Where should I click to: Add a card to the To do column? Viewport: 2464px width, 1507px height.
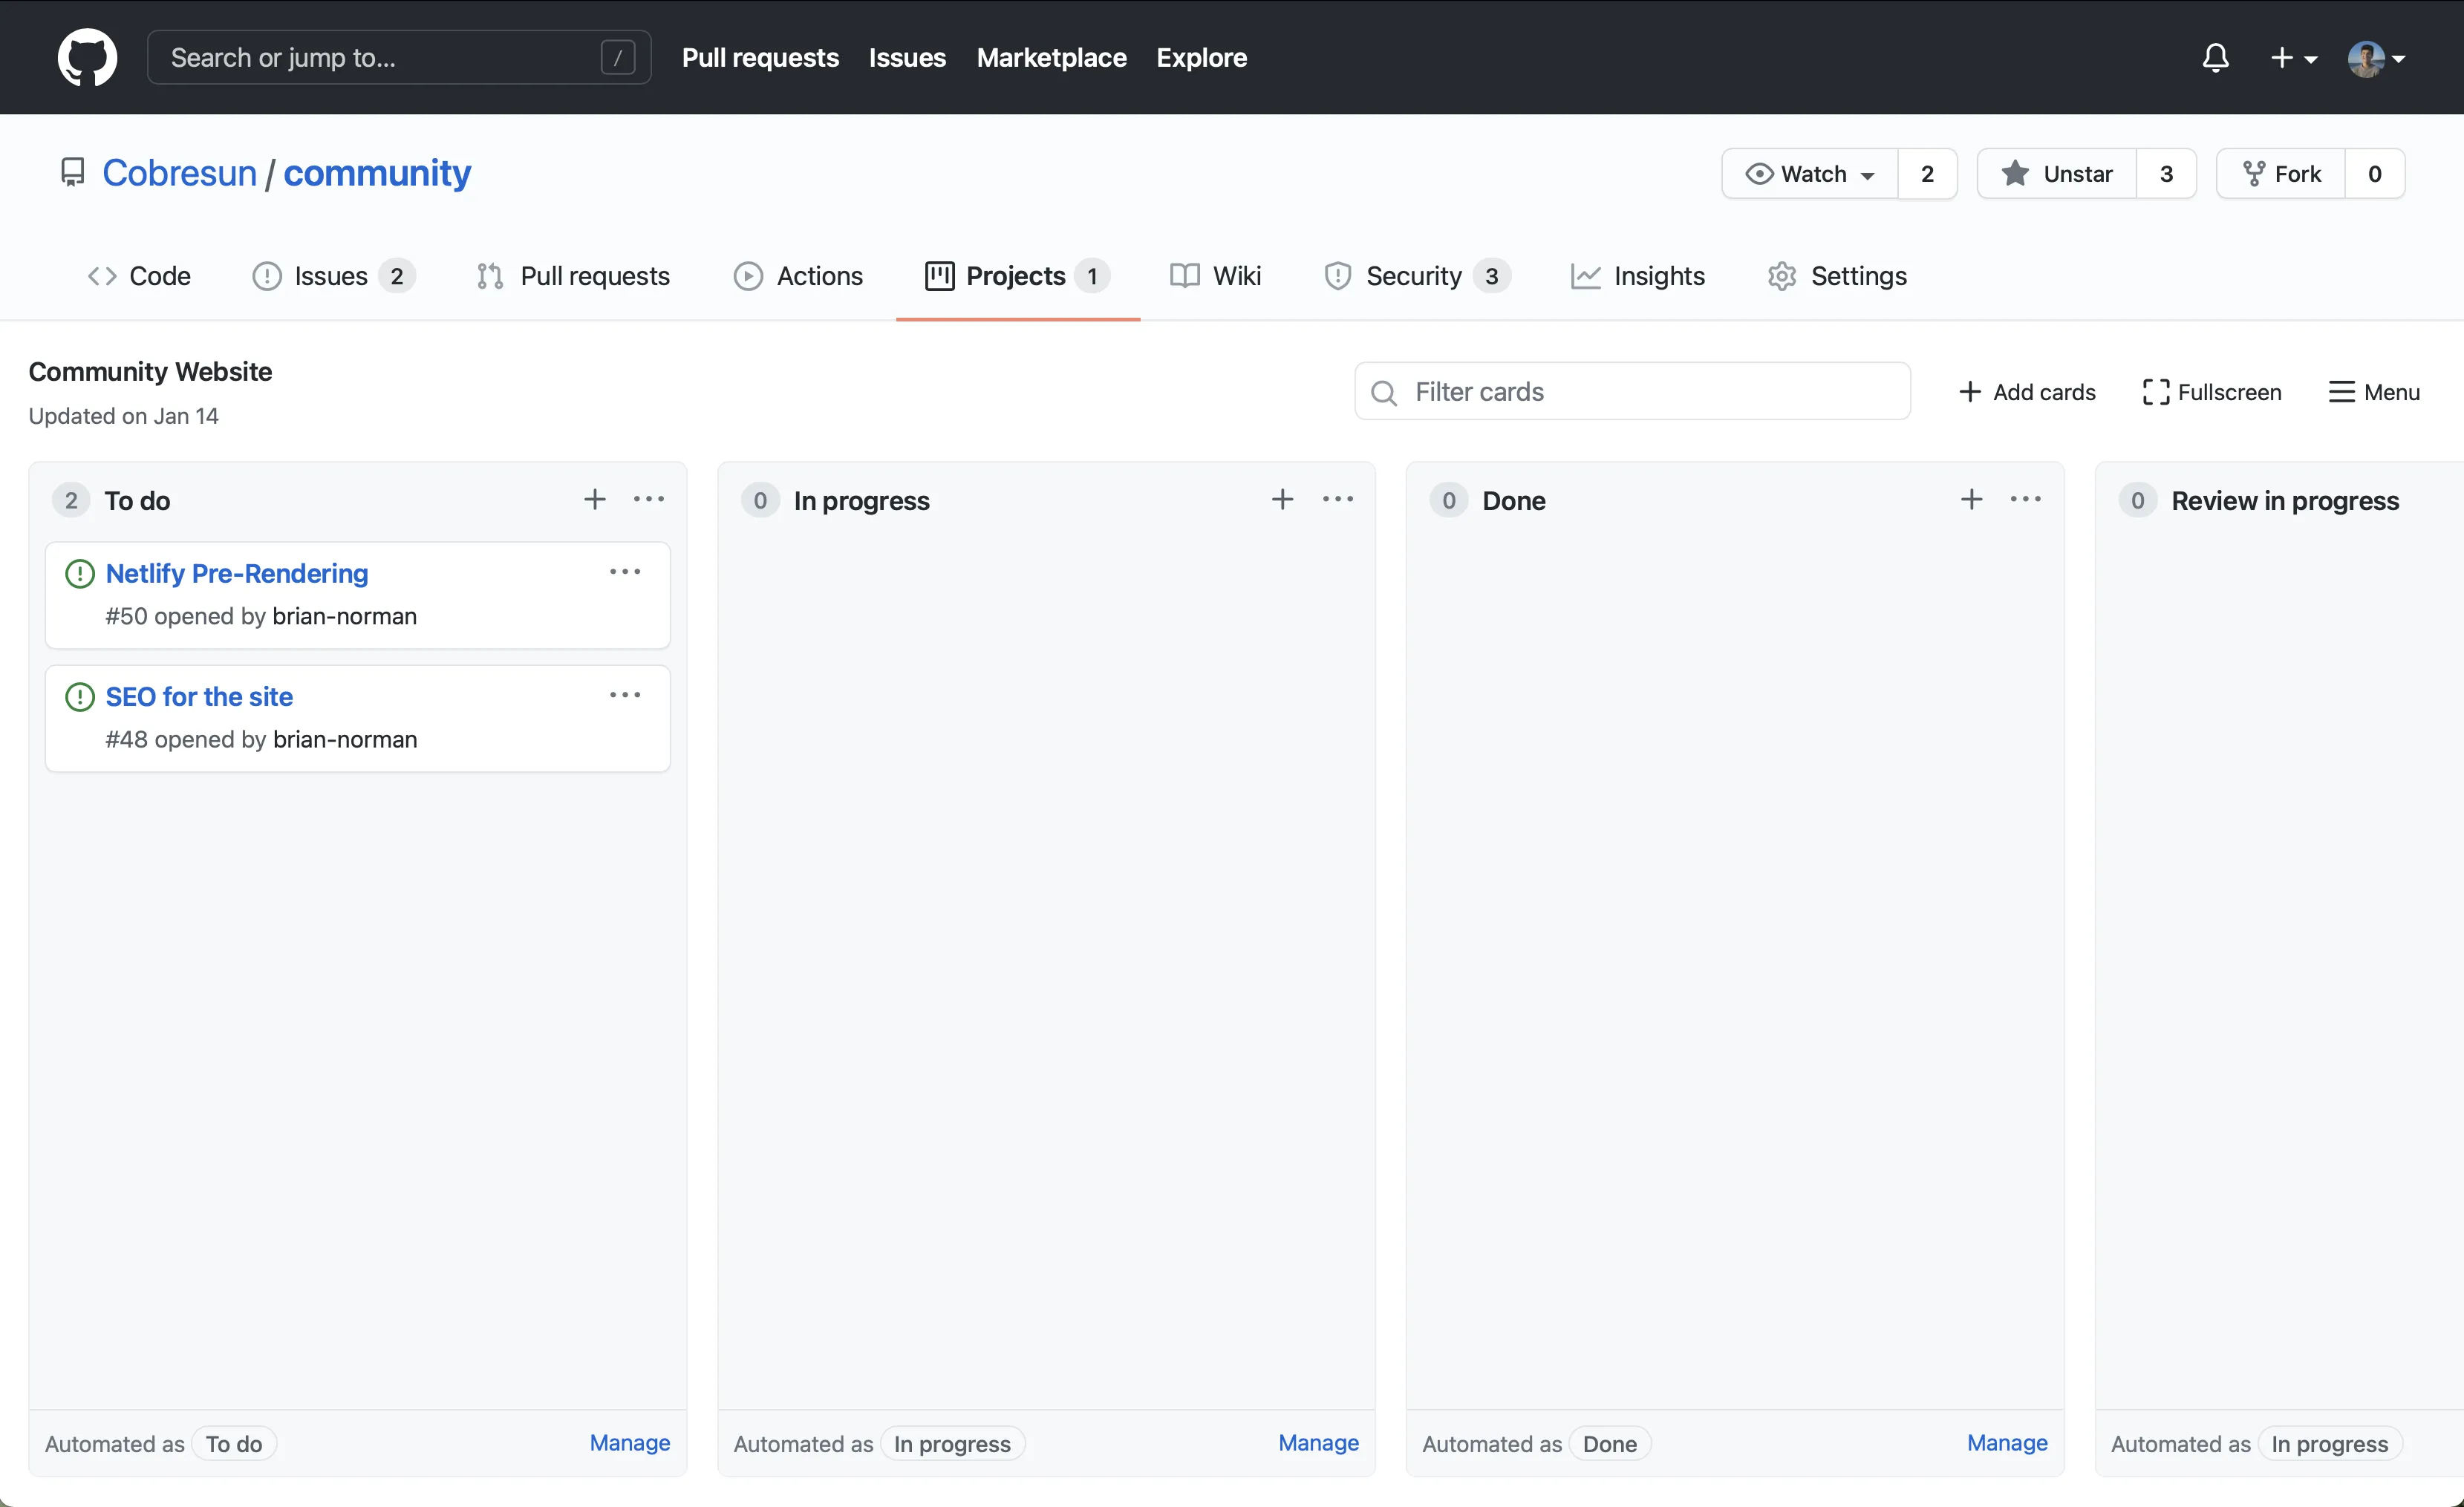(x=595, y=499)
